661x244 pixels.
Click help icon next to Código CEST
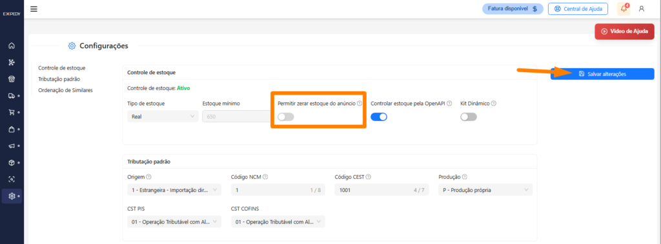(369, 176)
